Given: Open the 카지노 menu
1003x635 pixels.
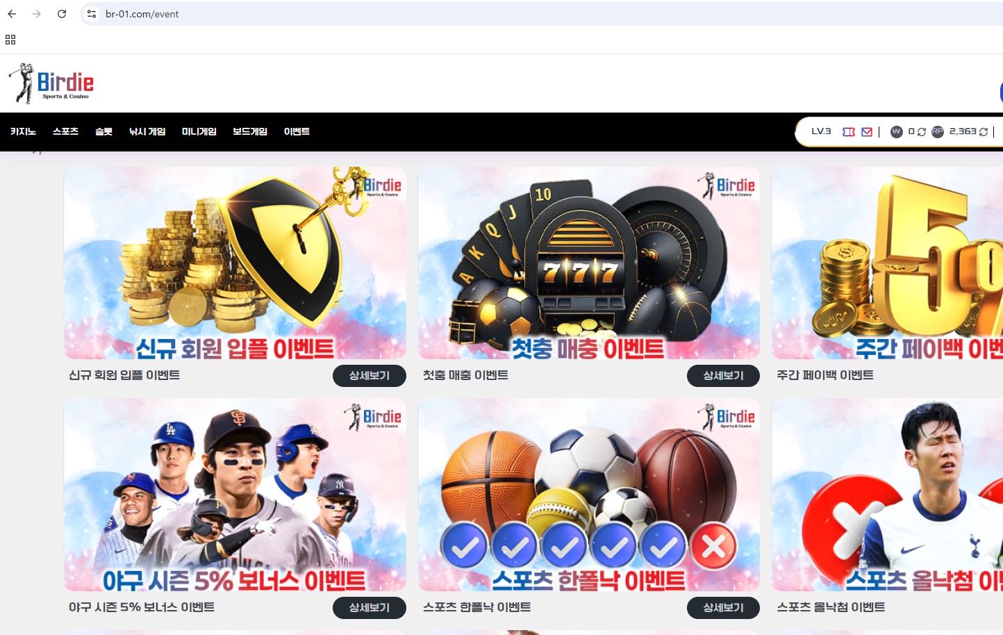Looking at the screenshot, I should pos(23,131).
